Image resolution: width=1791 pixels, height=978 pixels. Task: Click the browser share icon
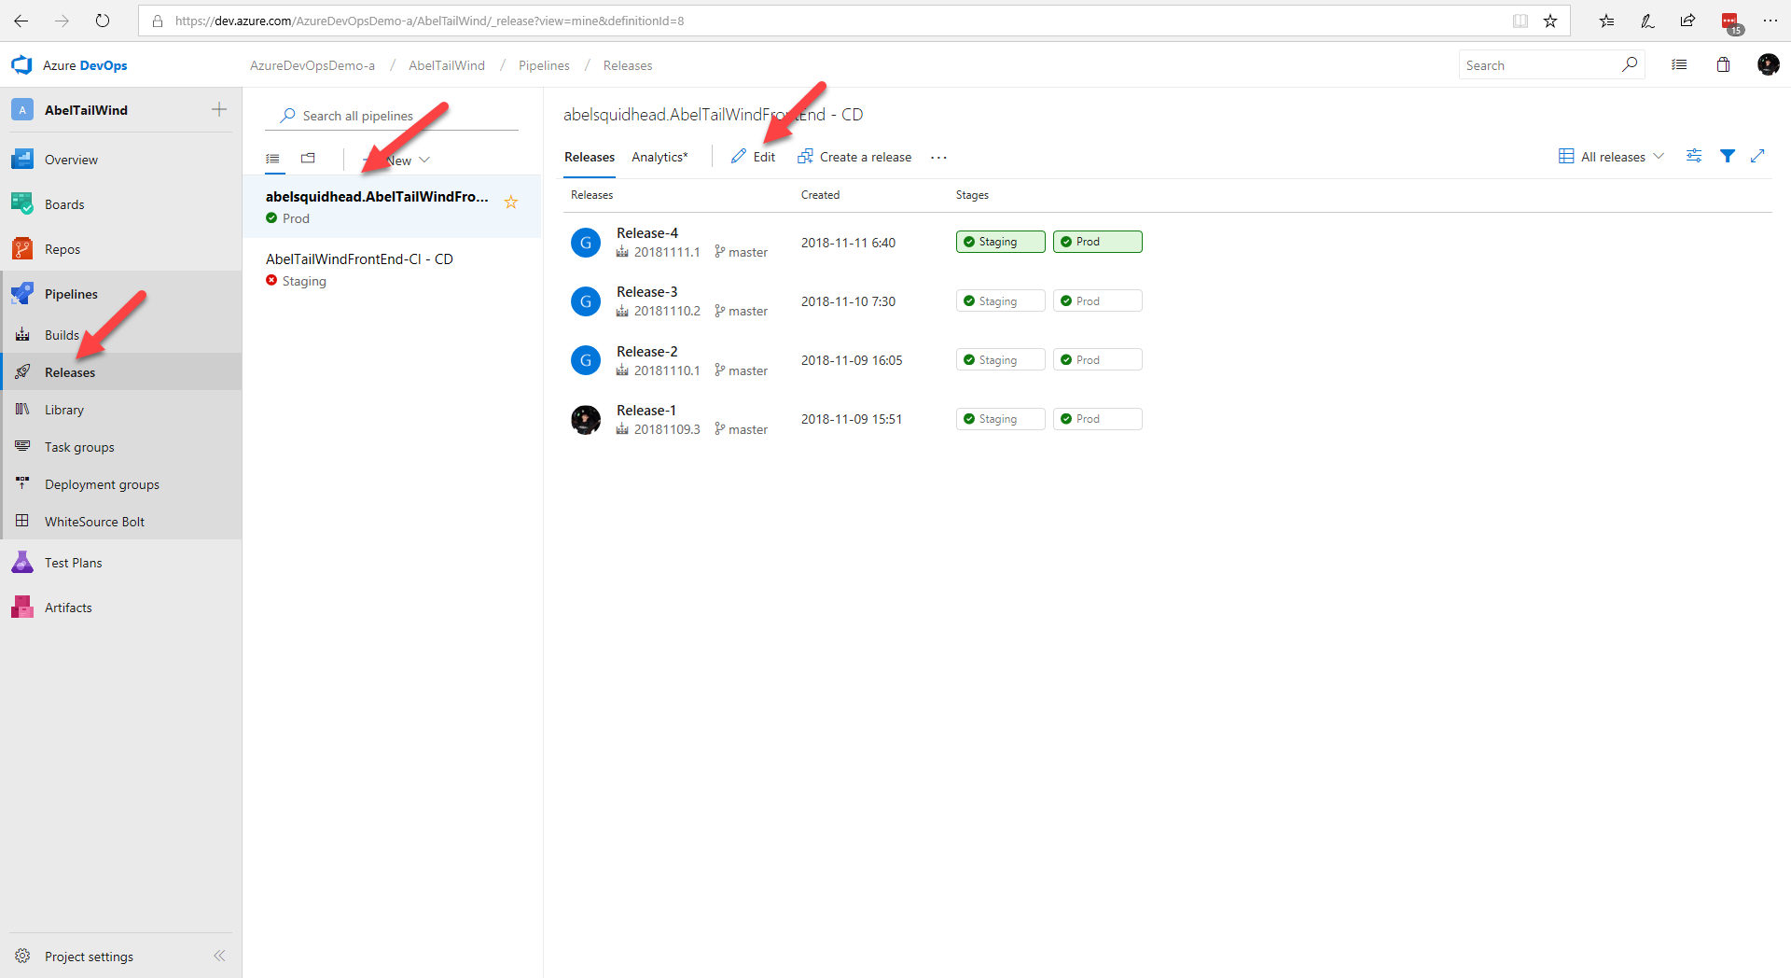(x=1688, y=21)
